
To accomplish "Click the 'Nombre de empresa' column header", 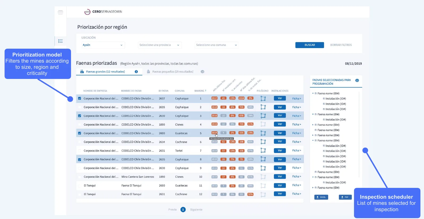I will pyautogui.click(x=95, y=91).
